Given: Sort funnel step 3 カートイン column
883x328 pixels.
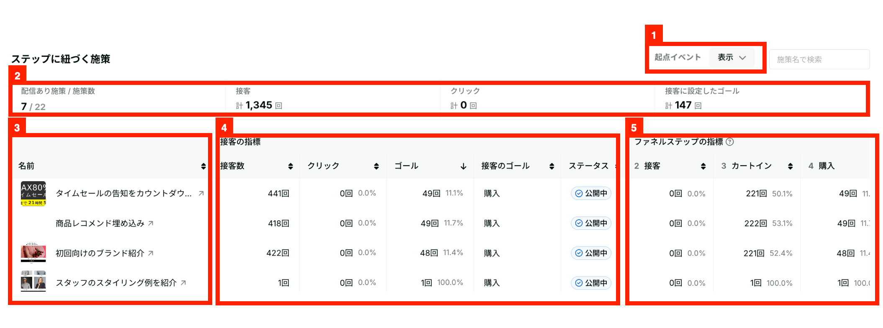Looking at the screenshot, I should tap(790, 166).
